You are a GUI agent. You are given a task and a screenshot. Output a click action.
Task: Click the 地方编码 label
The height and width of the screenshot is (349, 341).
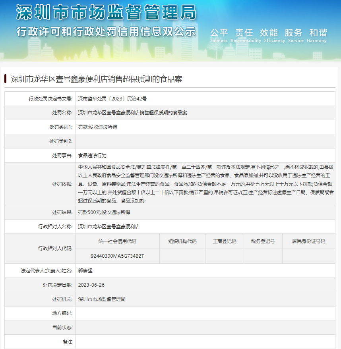click(x=62, y=313)
